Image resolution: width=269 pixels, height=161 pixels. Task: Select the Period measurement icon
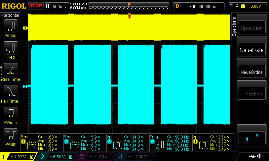11,26
